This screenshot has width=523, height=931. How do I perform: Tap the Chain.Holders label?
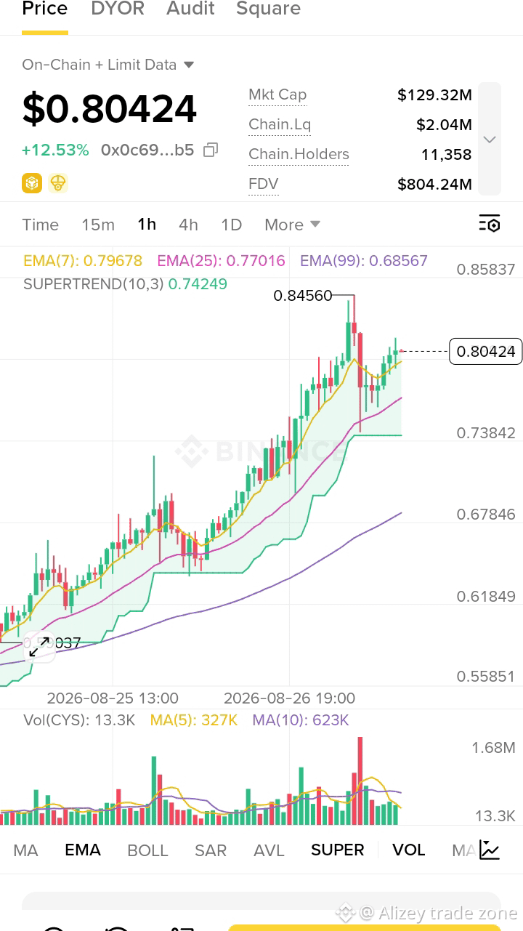click(x=299, y=154)
